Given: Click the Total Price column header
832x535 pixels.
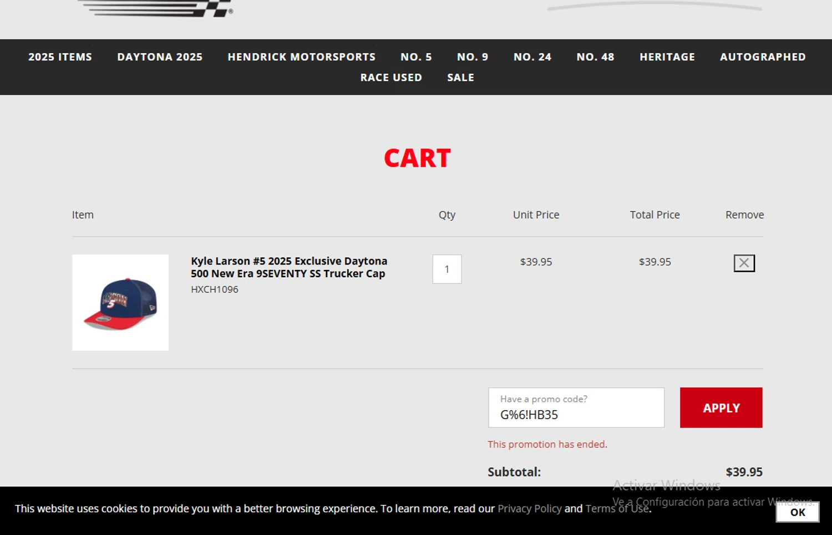Looking at the screenshot, I should point(655,215).
